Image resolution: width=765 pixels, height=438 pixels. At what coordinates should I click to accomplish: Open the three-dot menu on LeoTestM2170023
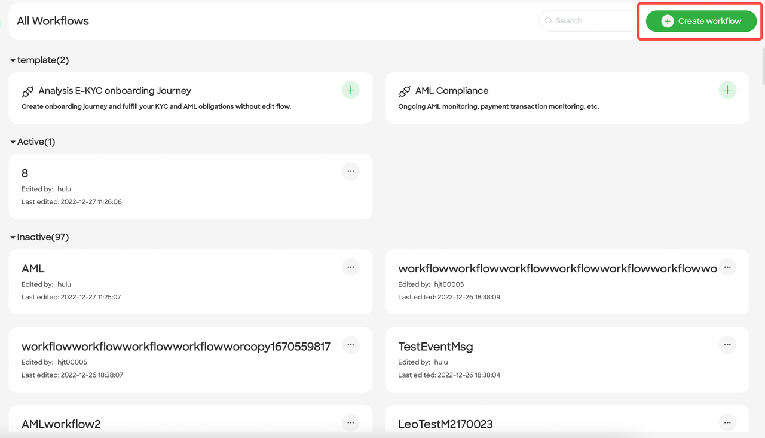tap(727, 422)
